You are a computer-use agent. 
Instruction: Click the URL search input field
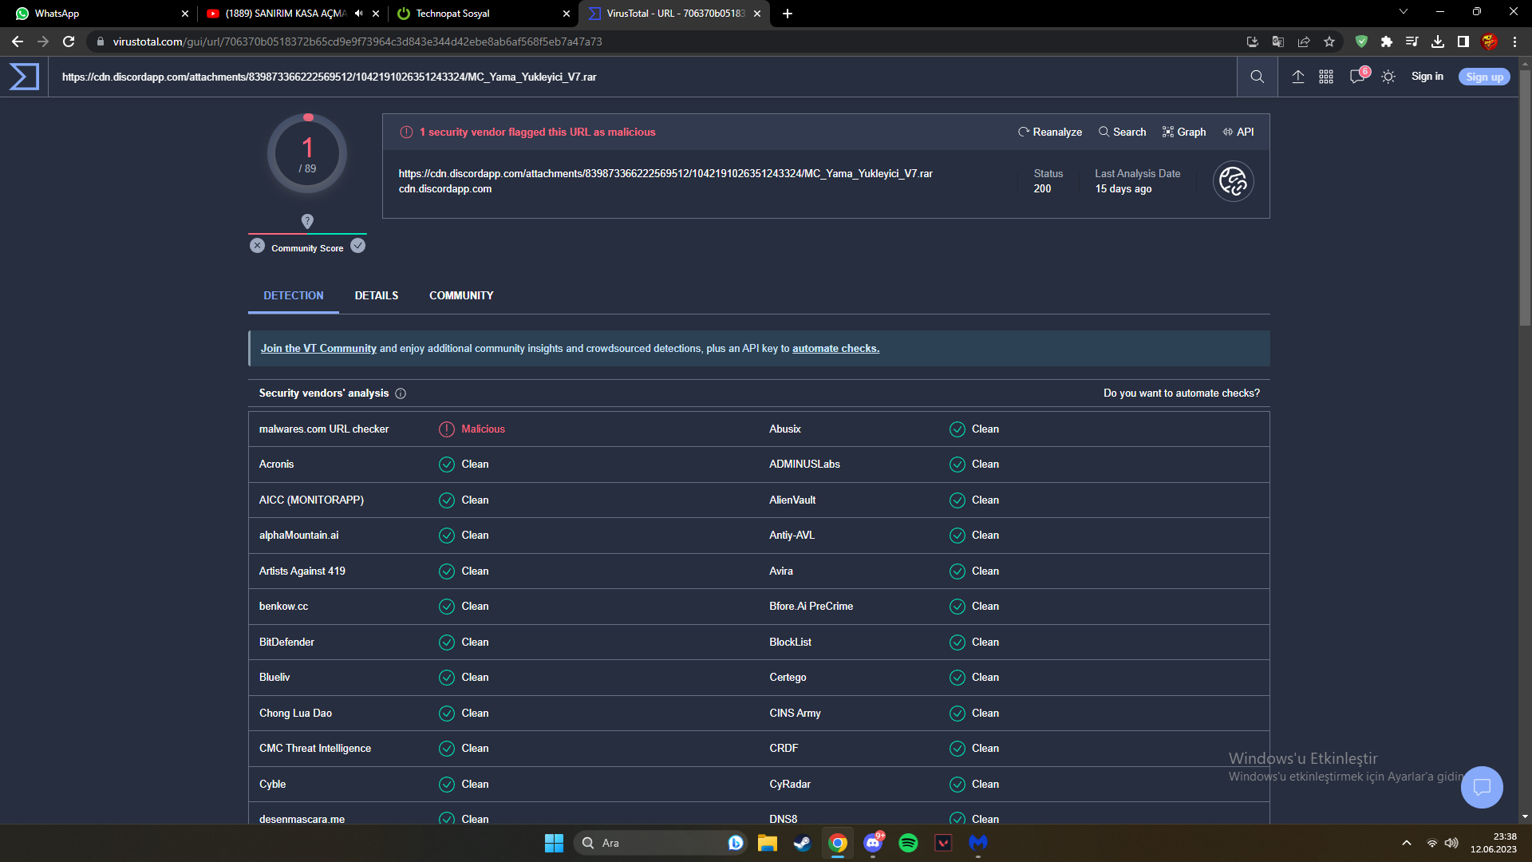pos(638,77)
